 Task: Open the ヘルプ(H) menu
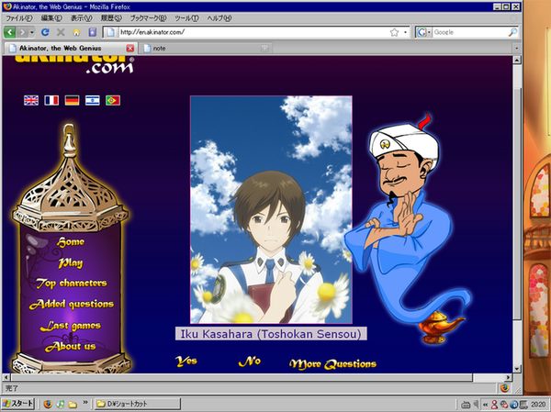coord(219,18)
